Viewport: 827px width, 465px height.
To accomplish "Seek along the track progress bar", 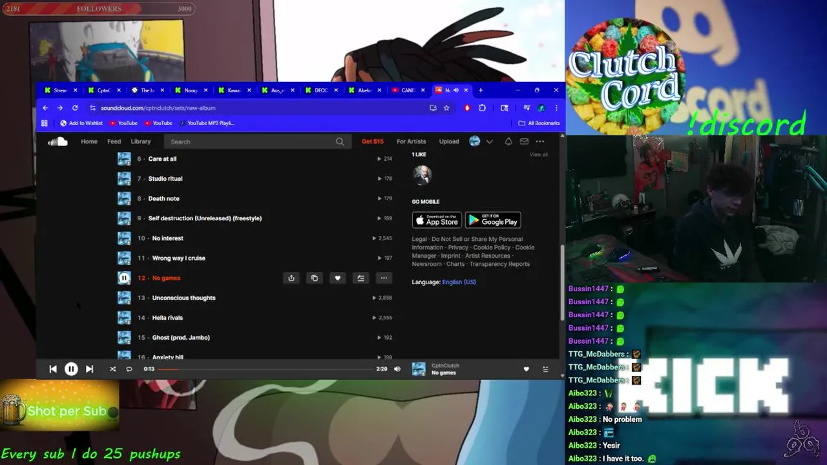I will tap(265, 369).
